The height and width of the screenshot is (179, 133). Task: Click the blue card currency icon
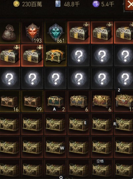pyautogui.click(x=58, y=4)
